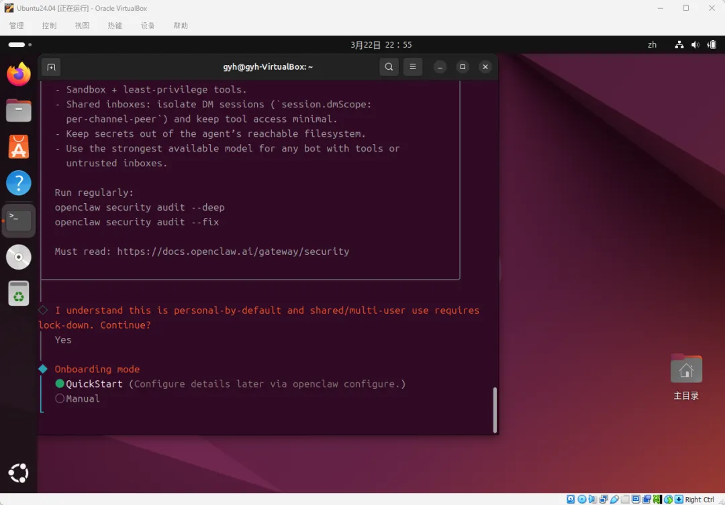Open the 主目录 home folder desktop icon
Screen dimensions: 725x505
[x=686, y=376]
